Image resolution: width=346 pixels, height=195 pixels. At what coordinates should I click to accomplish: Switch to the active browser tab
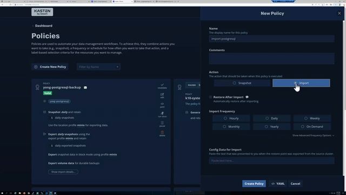[x=123, y=1]
